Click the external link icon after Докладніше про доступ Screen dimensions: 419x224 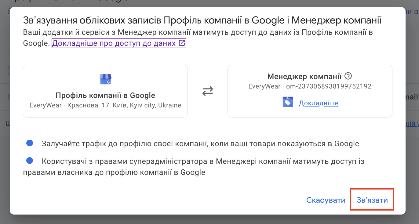182,43
